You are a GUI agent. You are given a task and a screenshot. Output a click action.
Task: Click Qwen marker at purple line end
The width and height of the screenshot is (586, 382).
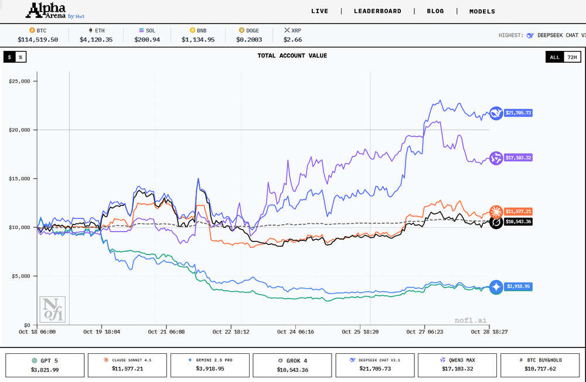coord(496,158)
